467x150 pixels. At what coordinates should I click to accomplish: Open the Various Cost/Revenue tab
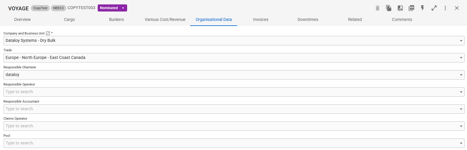165,19
